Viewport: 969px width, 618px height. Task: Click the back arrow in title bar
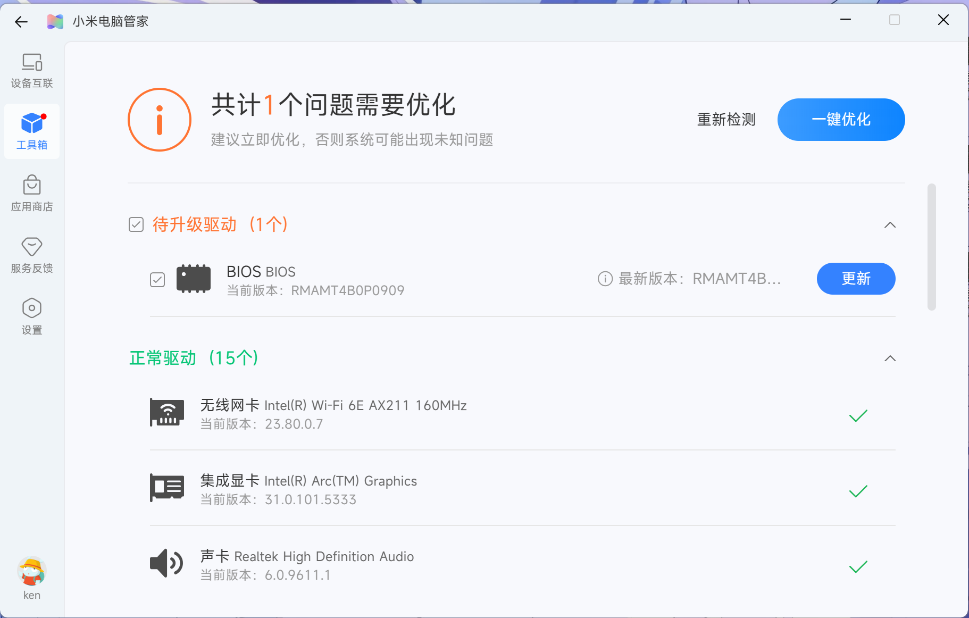tap(21, 22)
